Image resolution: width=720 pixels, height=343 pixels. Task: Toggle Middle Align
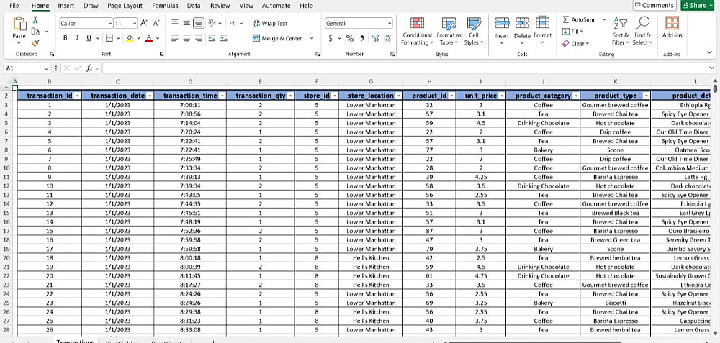186,23
